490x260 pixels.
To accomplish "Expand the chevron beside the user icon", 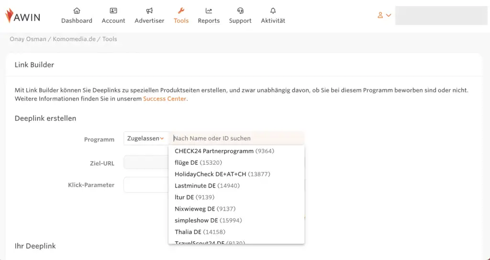I will pos(389,15).
